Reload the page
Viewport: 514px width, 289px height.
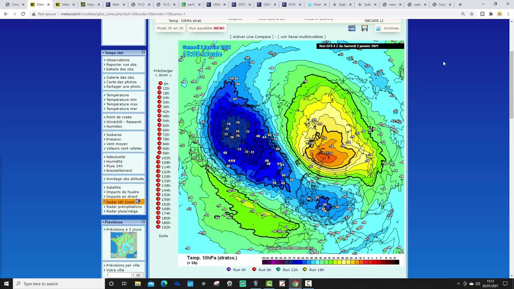coord(23,14)
